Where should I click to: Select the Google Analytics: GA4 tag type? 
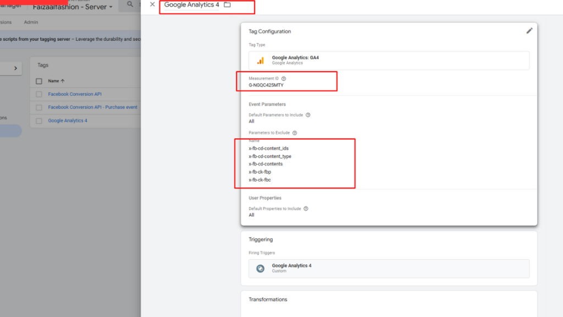(x=389, y=61)
